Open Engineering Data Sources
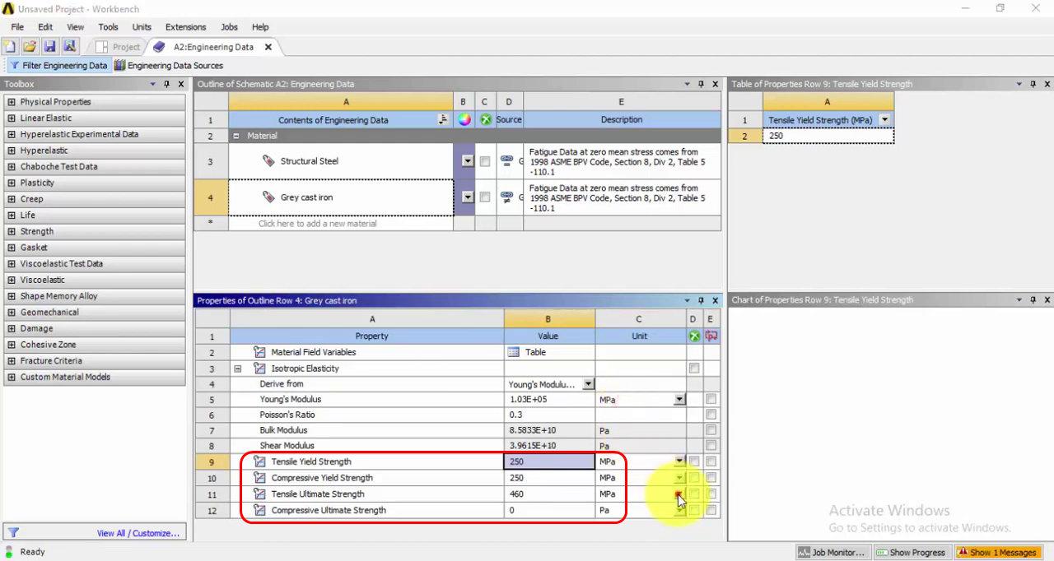The image size is (1054, 561). tap(169, 66)
